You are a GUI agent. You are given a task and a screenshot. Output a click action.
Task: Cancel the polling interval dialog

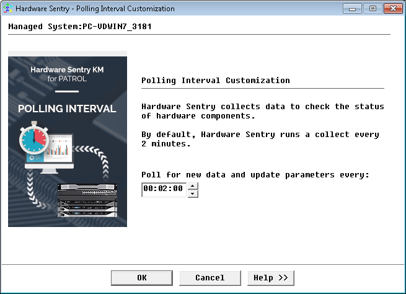(x=210, y=278)
